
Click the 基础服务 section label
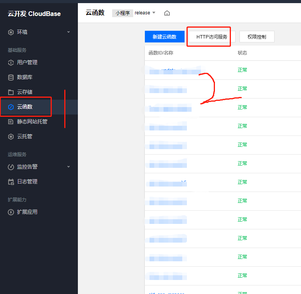coord(17,50)
